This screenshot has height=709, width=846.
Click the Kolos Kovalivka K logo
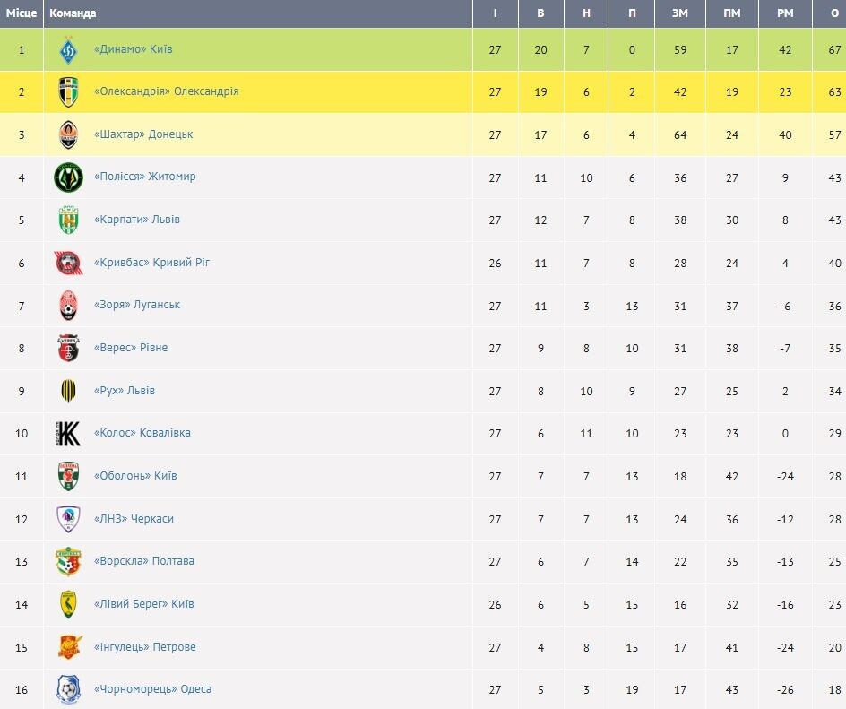click(68, 433)
